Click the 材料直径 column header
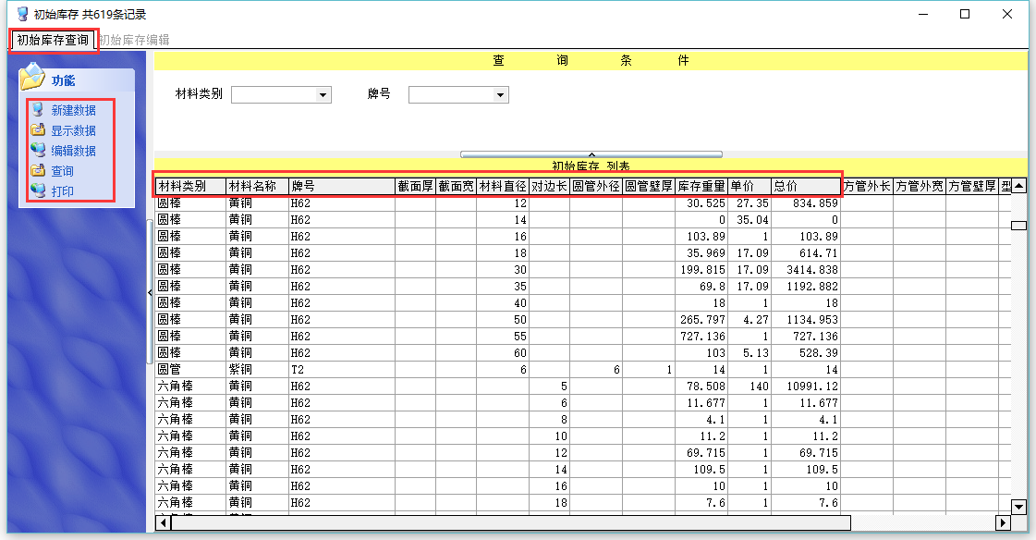 [503, 187]
